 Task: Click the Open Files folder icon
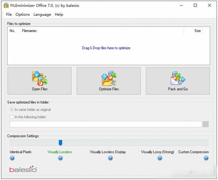click(40, 78)
